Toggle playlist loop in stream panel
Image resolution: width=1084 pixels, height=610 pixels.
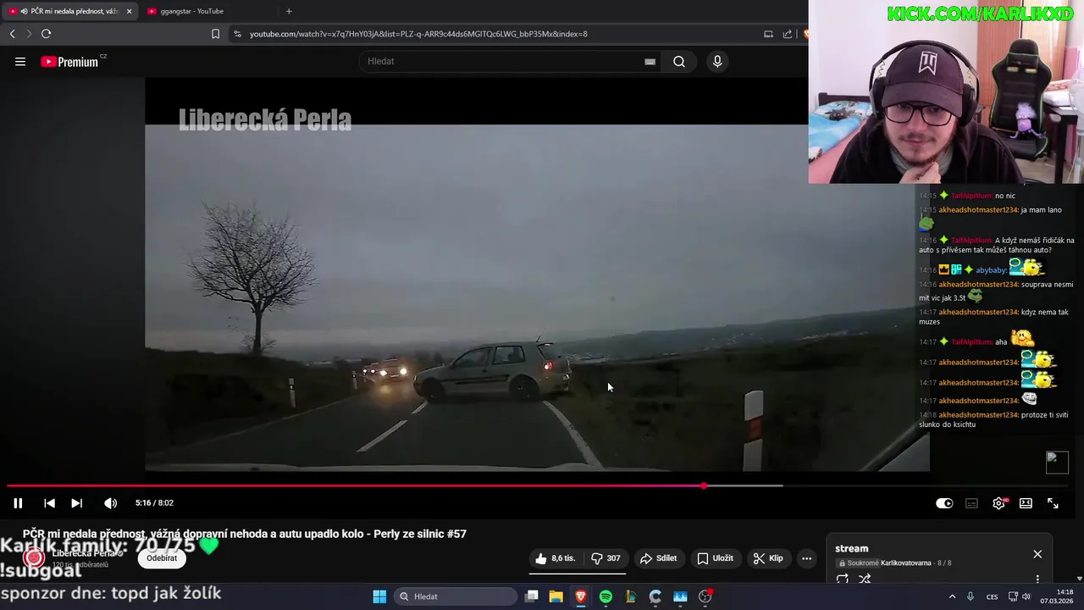click(843, 579)
